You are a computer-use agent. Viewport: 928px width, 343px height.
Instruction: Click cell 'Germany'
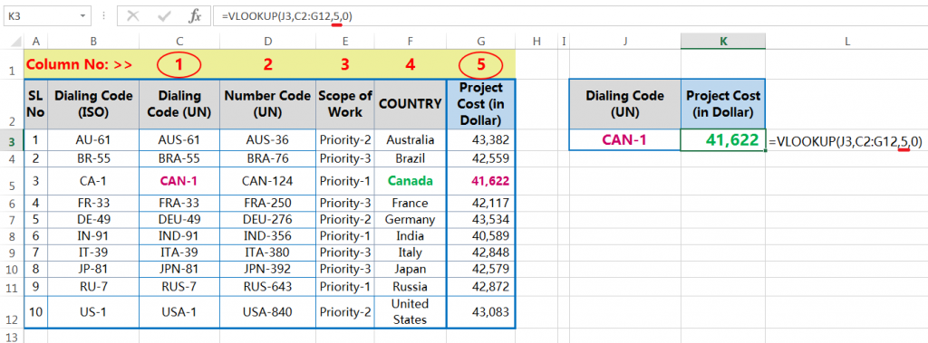coord(411,220)
